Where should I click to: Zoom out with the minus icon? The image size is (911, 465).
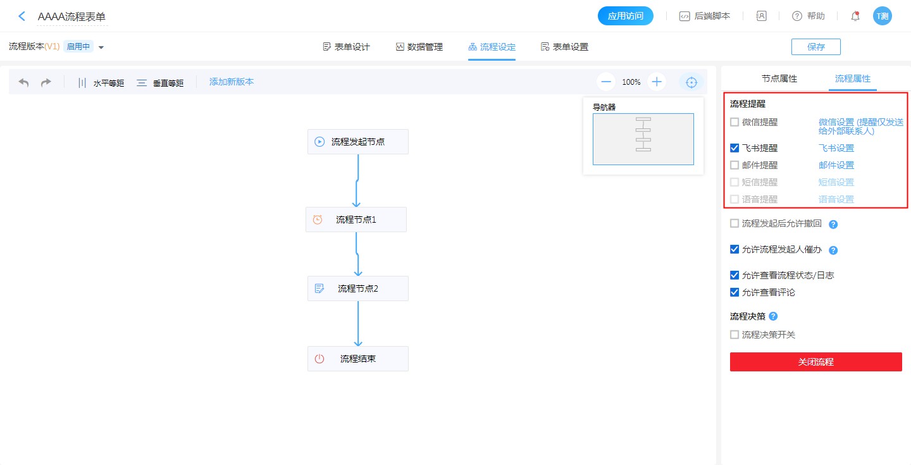point(606,82)
